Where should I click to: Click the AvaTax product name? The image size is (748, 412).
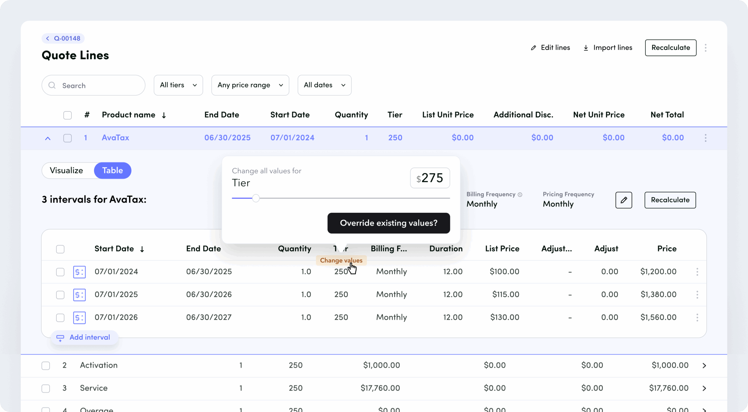(115, 138)
